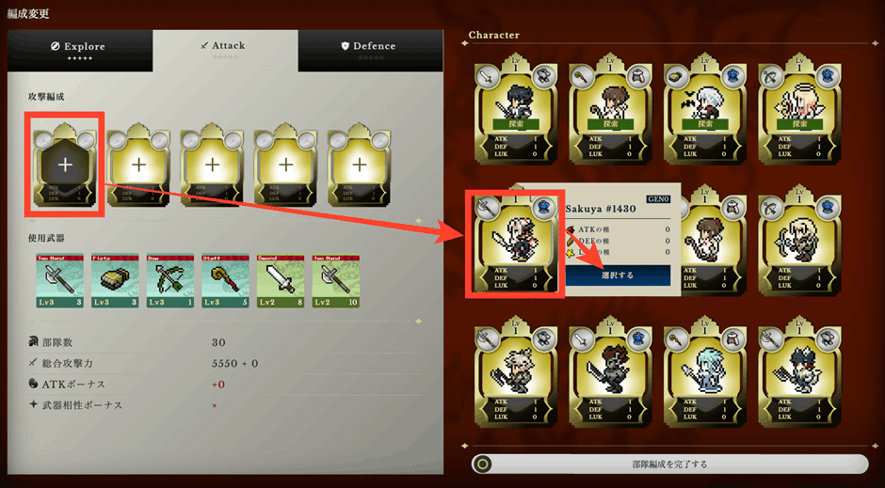Choose the dark-haired swordsman card in top row

tap(516, 110)
